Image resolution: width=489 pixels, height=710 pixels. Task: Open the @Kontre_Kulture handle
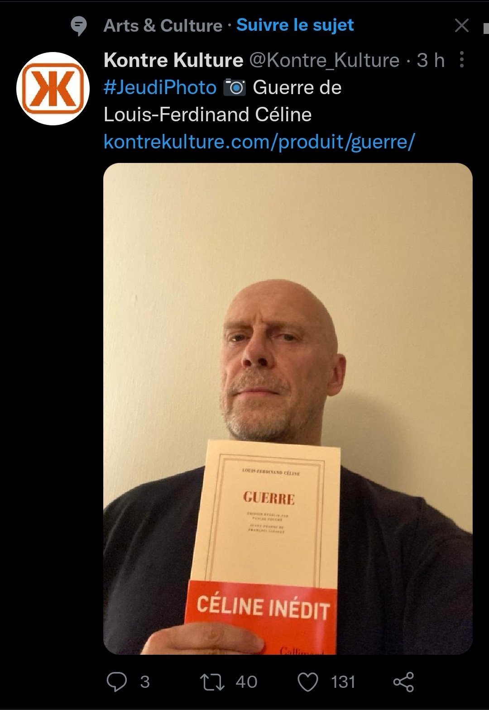click(x=325, y=60)
